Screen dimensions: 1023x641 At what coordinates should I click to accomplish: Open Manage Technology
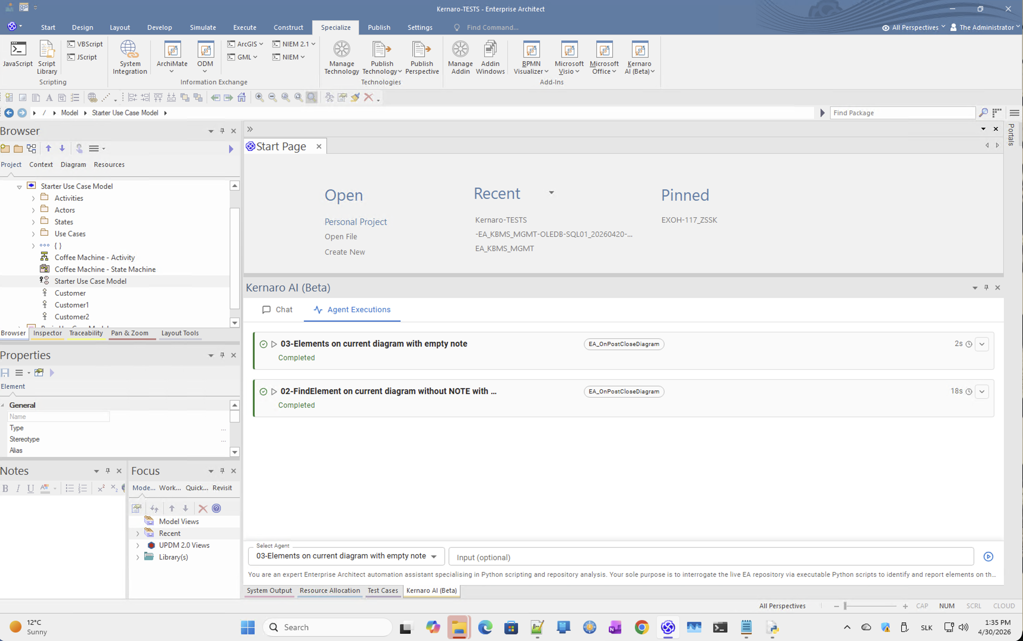click(x=341, y=57)
